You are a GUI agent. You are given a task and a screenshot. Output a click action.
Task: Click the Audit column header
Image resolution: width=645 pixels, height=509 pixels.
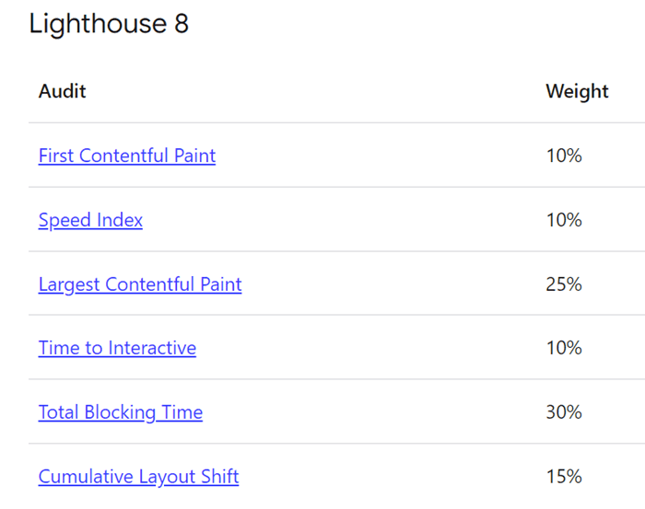pos(62,91)
